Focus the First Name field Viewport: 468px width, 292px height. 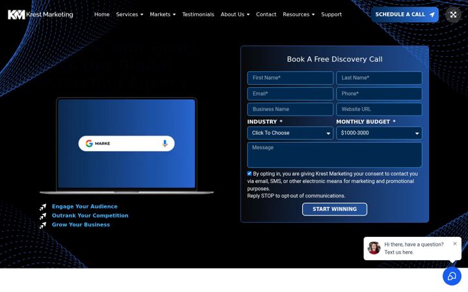pyautogui.click(x=290, y=78)
